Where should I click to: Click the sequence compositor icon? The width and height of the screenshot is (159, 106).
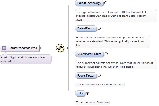click(x=60, y=48)
